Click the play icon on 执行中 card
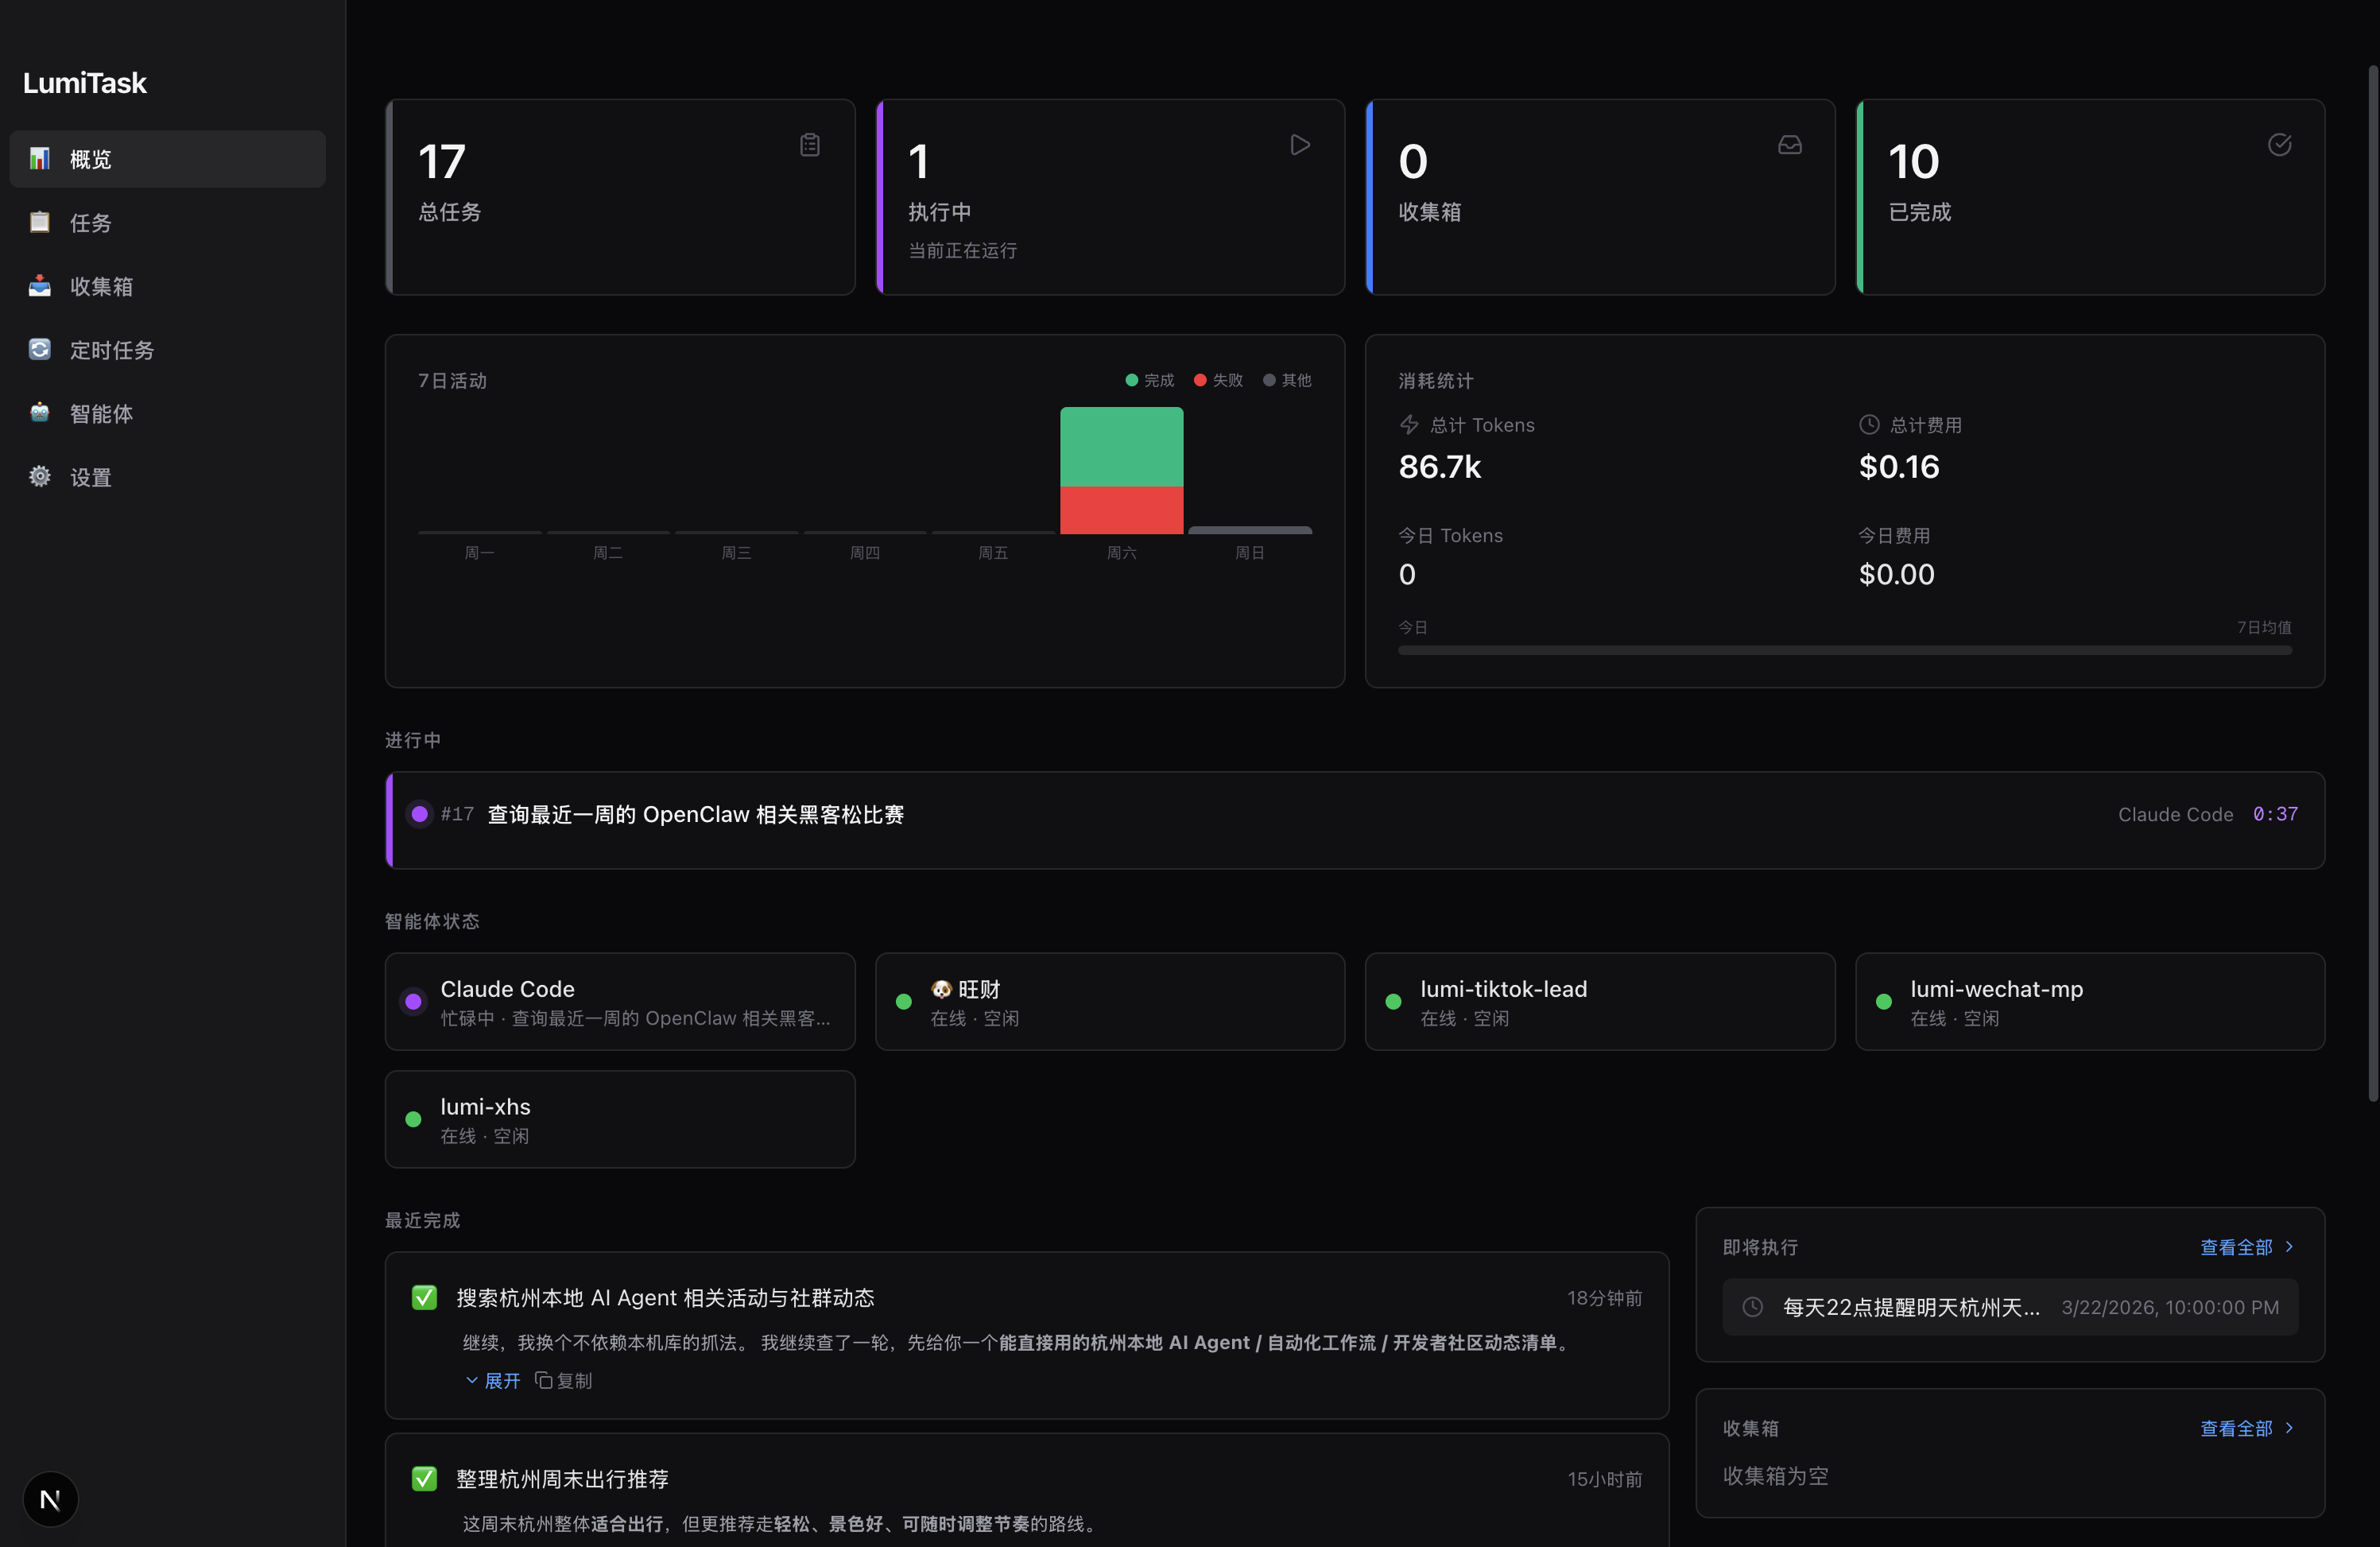Screen dimensions: 2380x1547 point(1300,145)
